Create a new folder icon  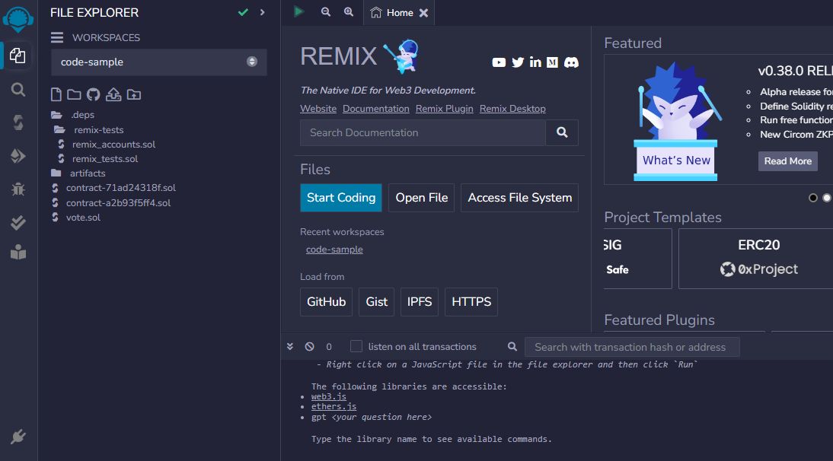coord(74,94)
